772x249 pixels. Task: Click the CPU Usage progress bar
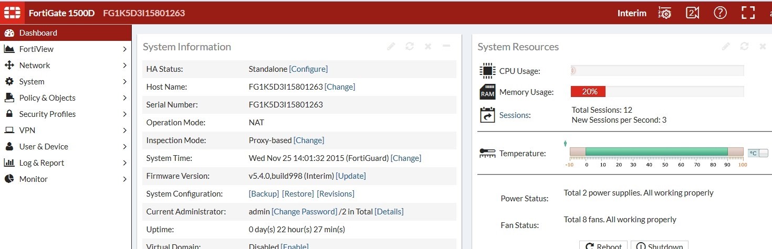click(658, 70)
